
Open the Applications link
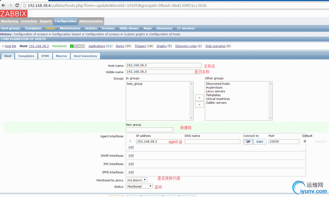click(97, 46)
